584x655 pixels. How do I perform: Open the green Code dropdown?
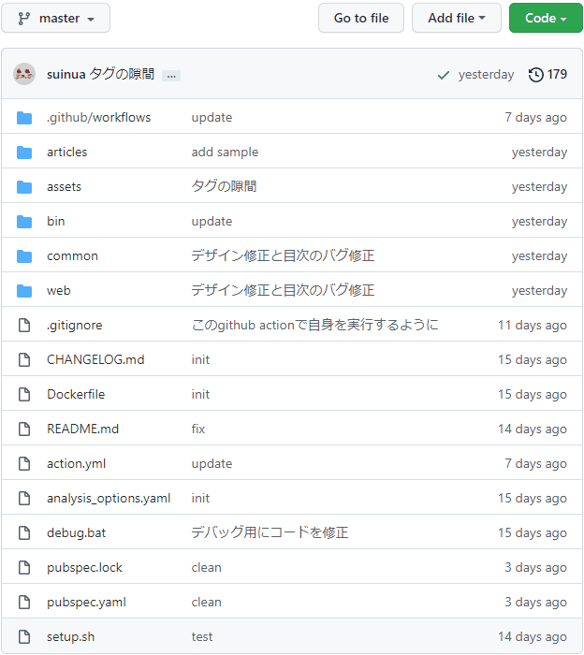point(545,18)
